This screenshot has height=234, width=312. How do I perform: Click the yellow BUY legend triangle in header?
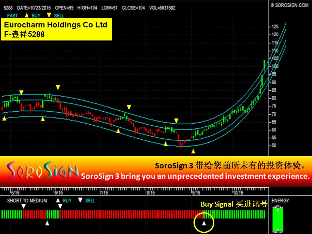pos(27,15)
